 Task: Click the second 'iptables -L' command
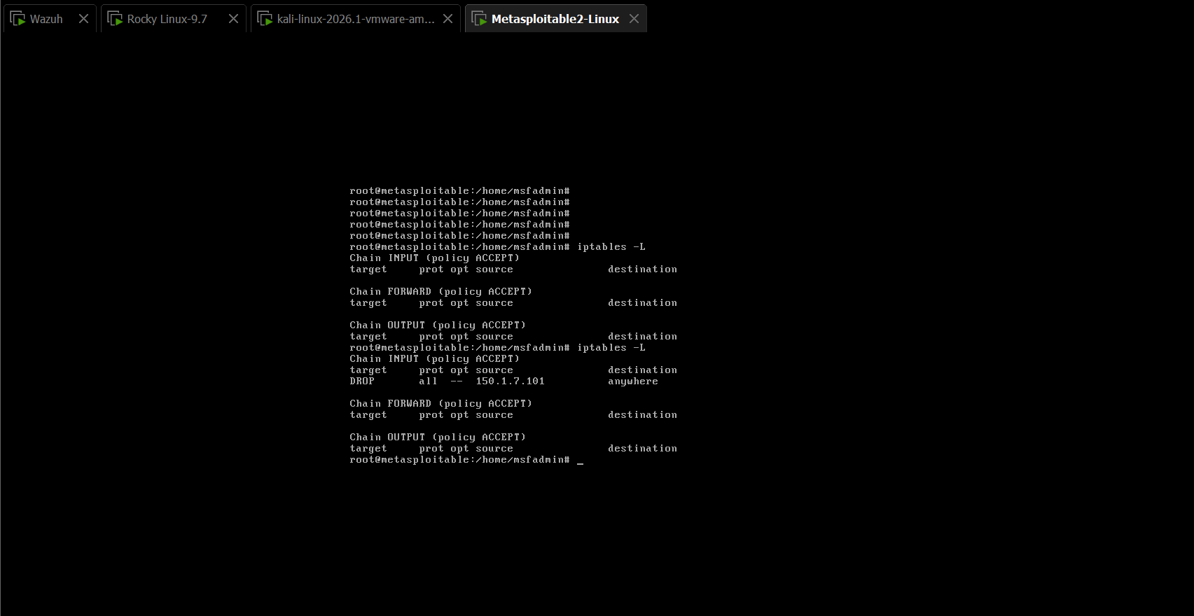tap(611, 348)
